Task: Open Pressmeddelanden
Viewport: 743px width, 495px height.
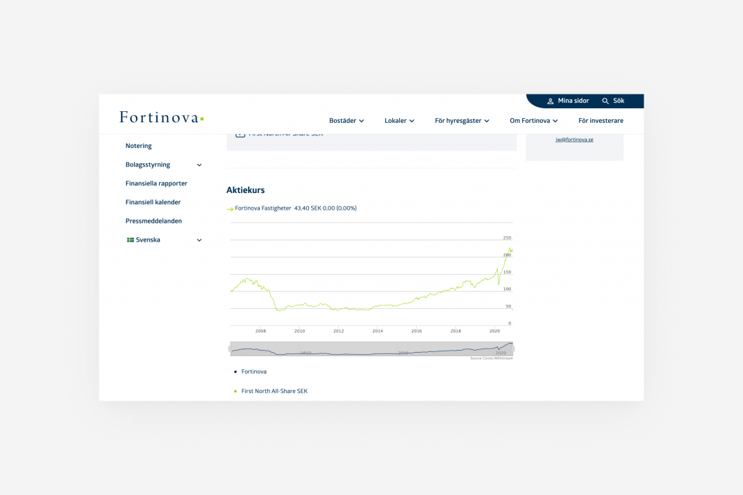Action: tap(153, 221)
